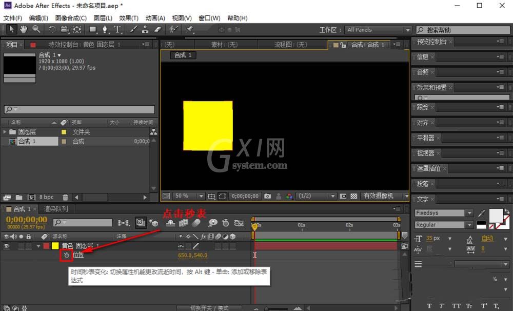Viewport: 513px width, 311px height.
Task: Click the 8 bpc color depth button
Action: pyautogui.click(x=46, y=198)
